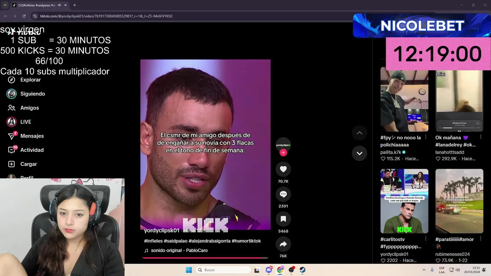Open rubimeneses024 profile link

pyautogui.click(x=452, y=254)
